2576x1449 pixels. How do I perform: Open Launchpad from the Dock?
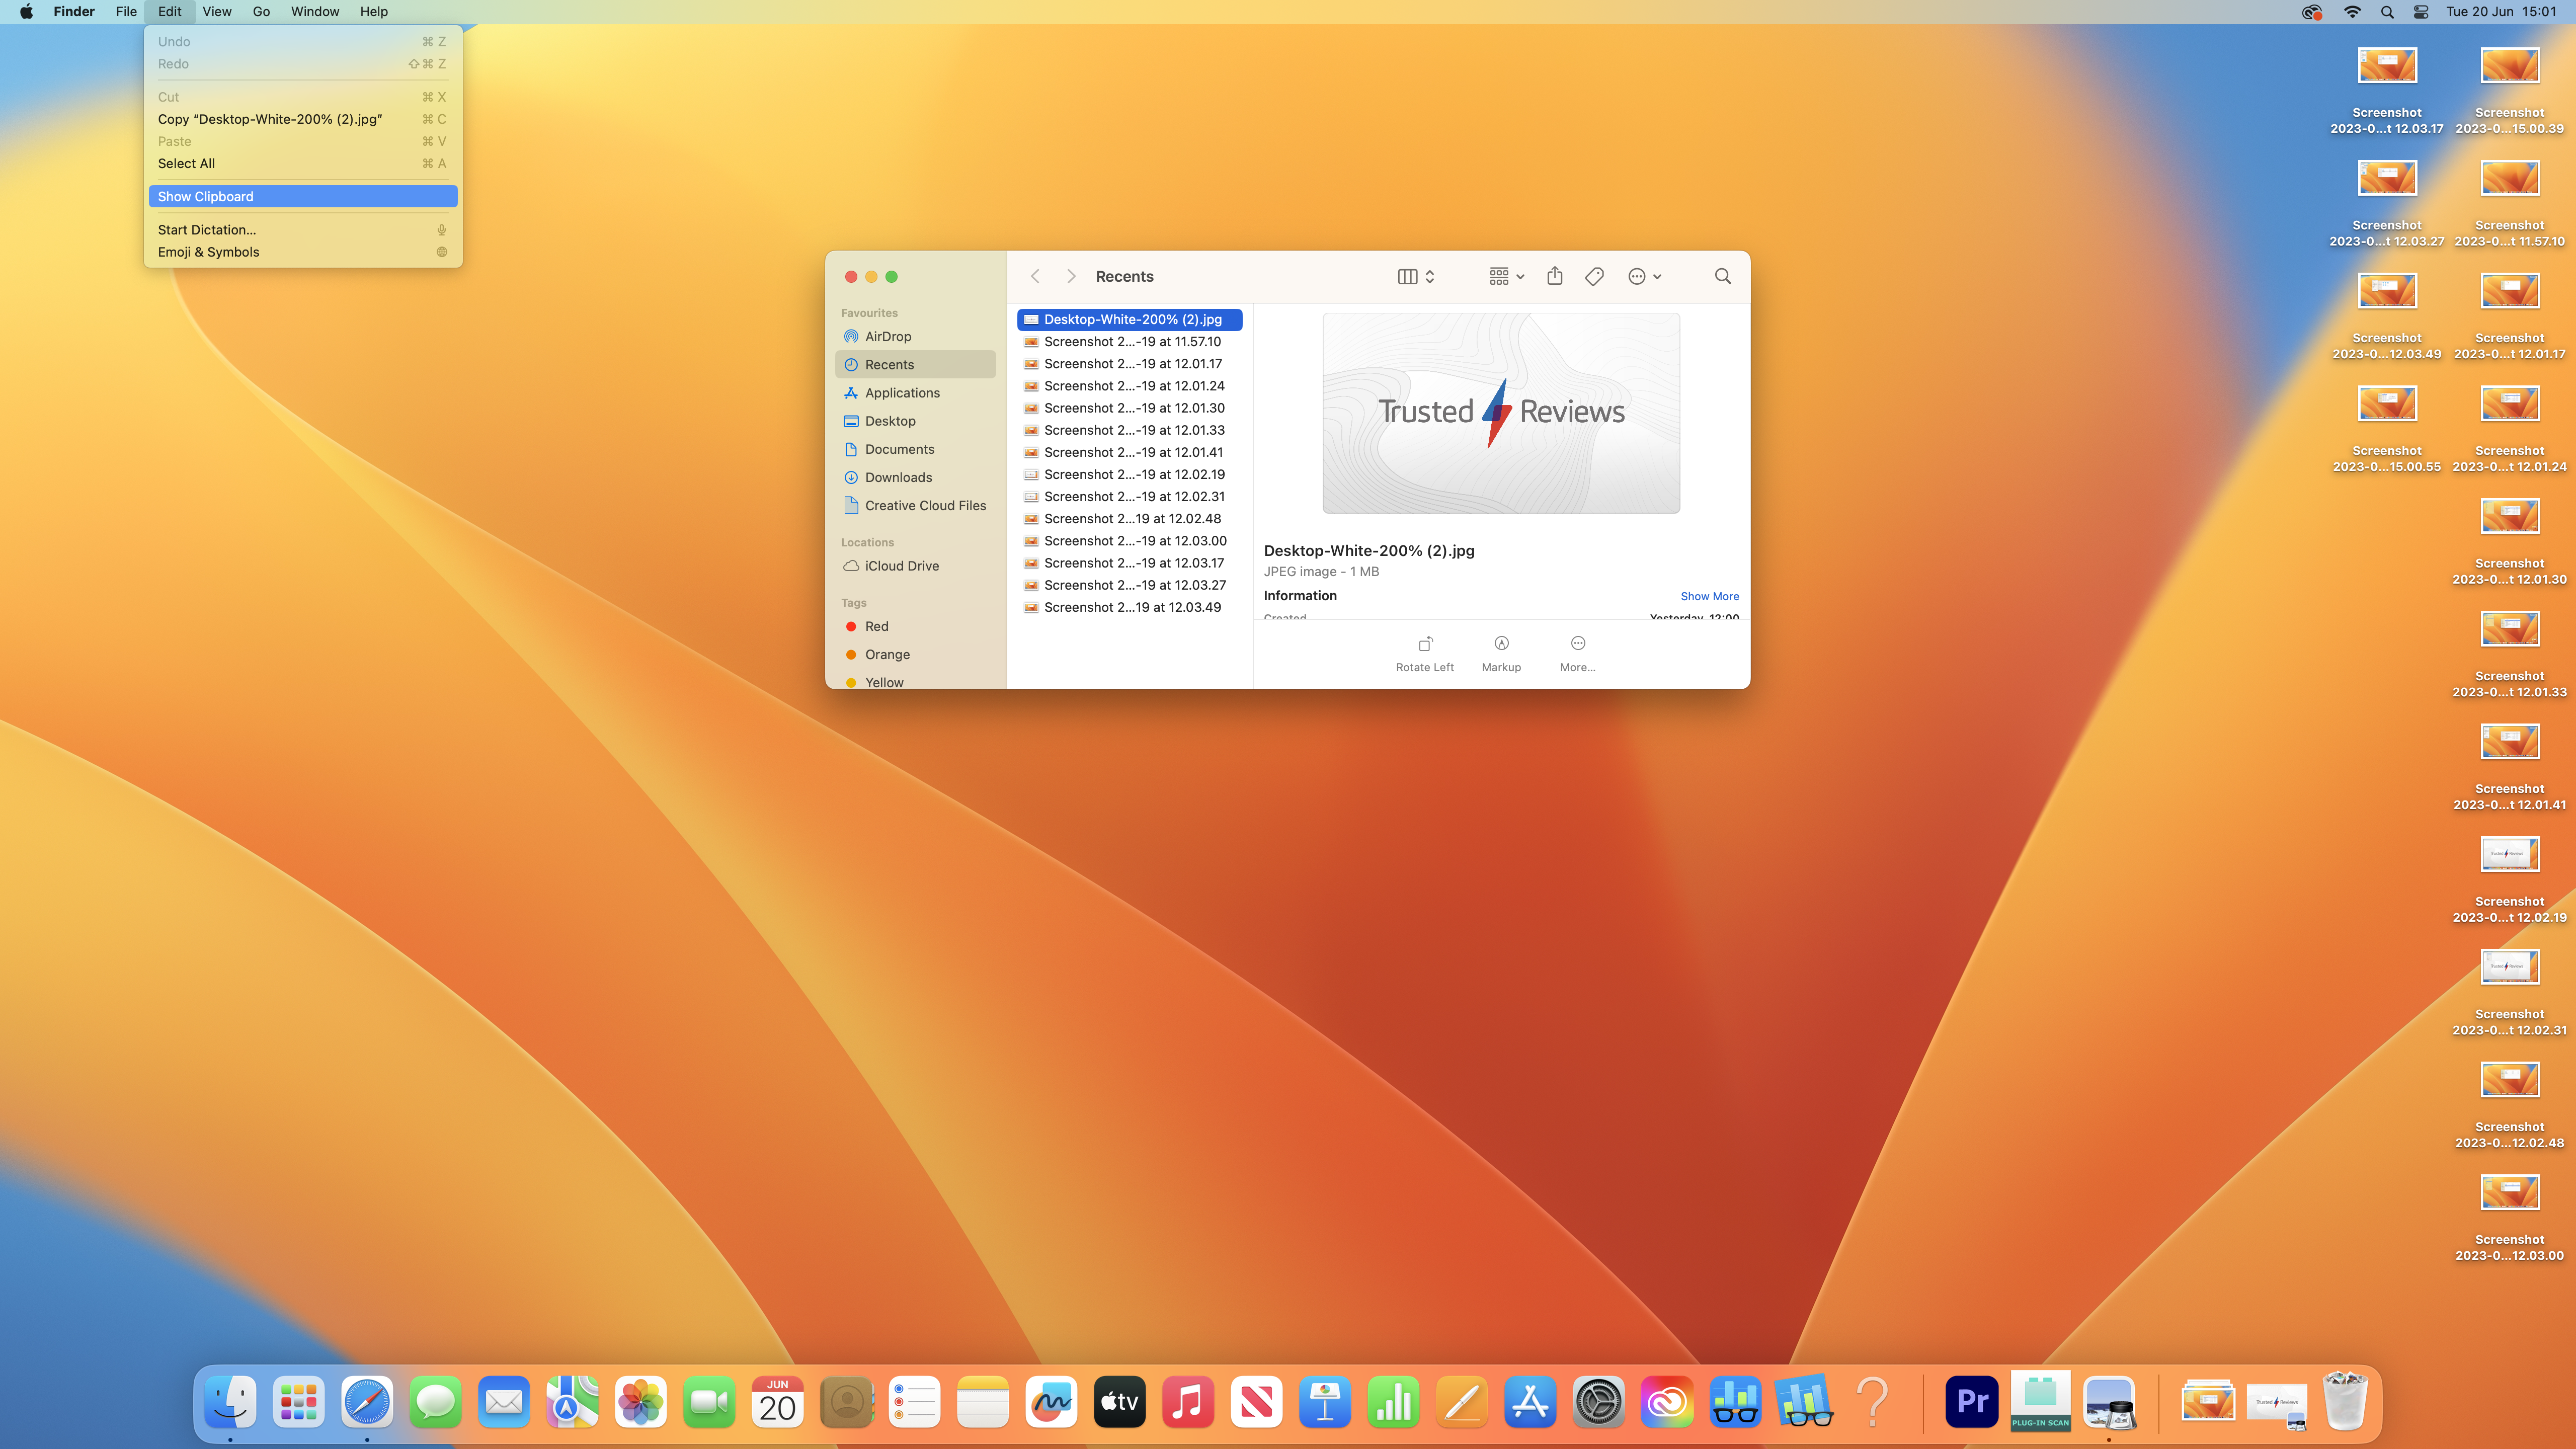coord(298,1402)
